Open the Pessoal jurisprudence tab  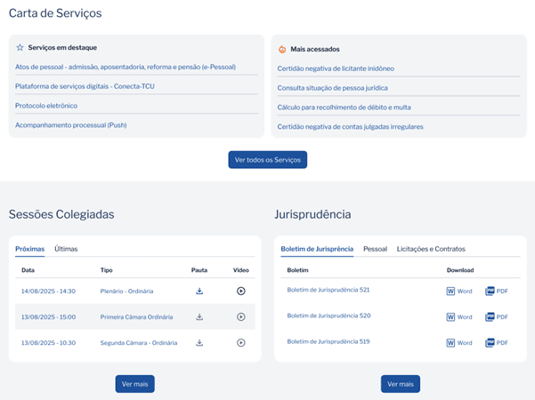click(x=375, y=249)
